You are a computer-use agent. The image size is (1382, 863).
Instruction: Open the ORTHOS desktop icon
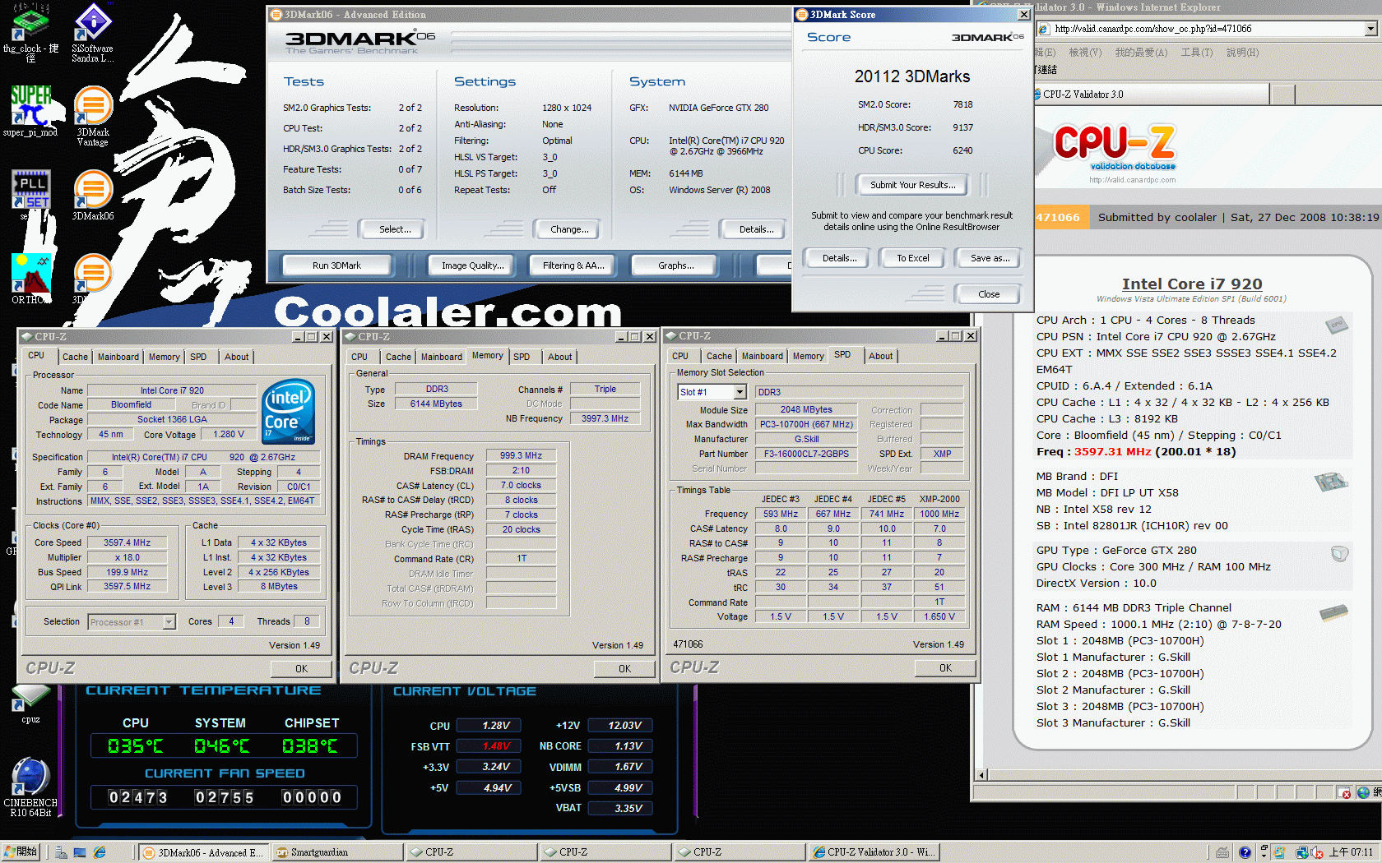(30, 279)
